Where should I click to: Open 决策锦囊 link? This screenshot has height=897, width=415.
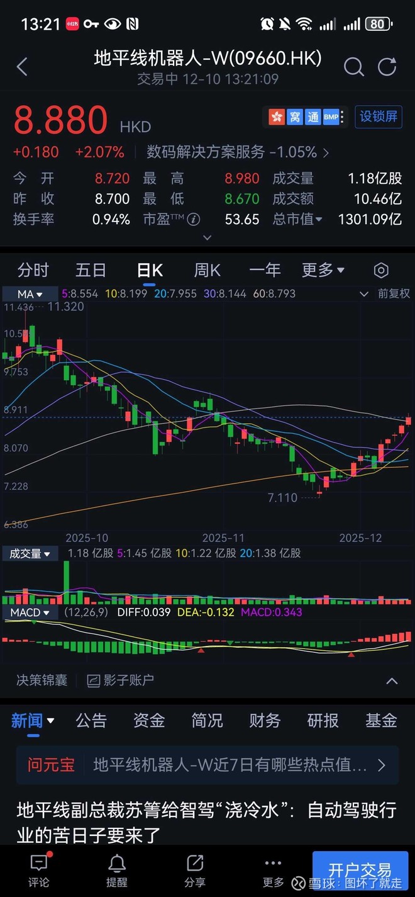pyautogui.click(x=42, y=680)
